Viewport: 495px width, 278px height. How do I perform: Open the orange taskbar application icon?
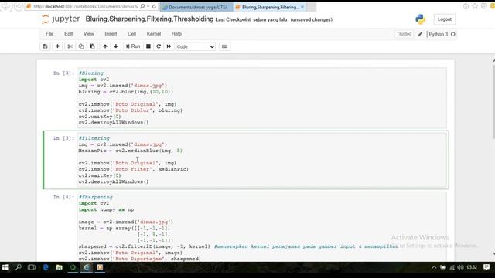[x=100, y=267]
